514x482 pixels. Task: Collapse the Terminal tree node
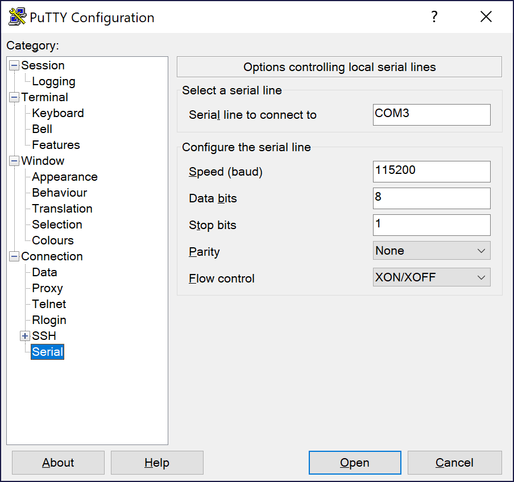pos(14,97)
